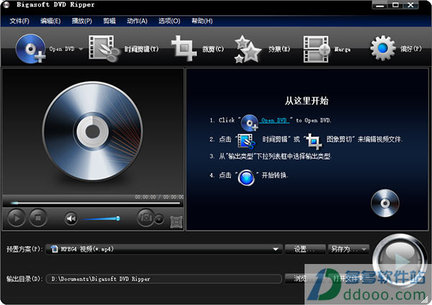Open the 时间剪辑(T) trim tool
Image resolution: width=432 pixels, height=305 pixels.
tap(124, 49)
